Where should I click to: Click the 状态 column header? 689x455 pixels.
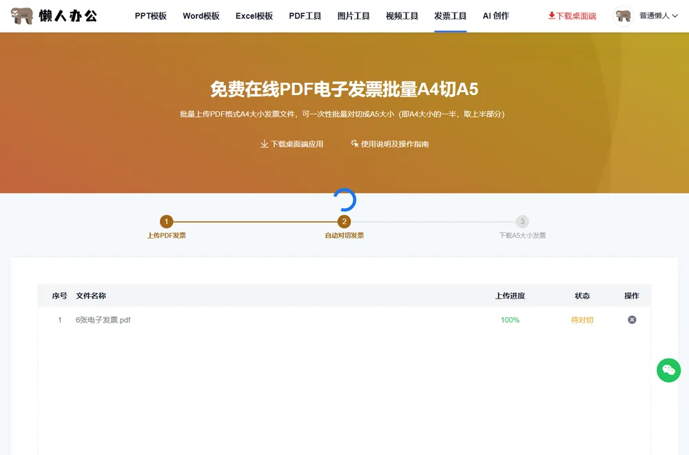[x=582, y=296]
